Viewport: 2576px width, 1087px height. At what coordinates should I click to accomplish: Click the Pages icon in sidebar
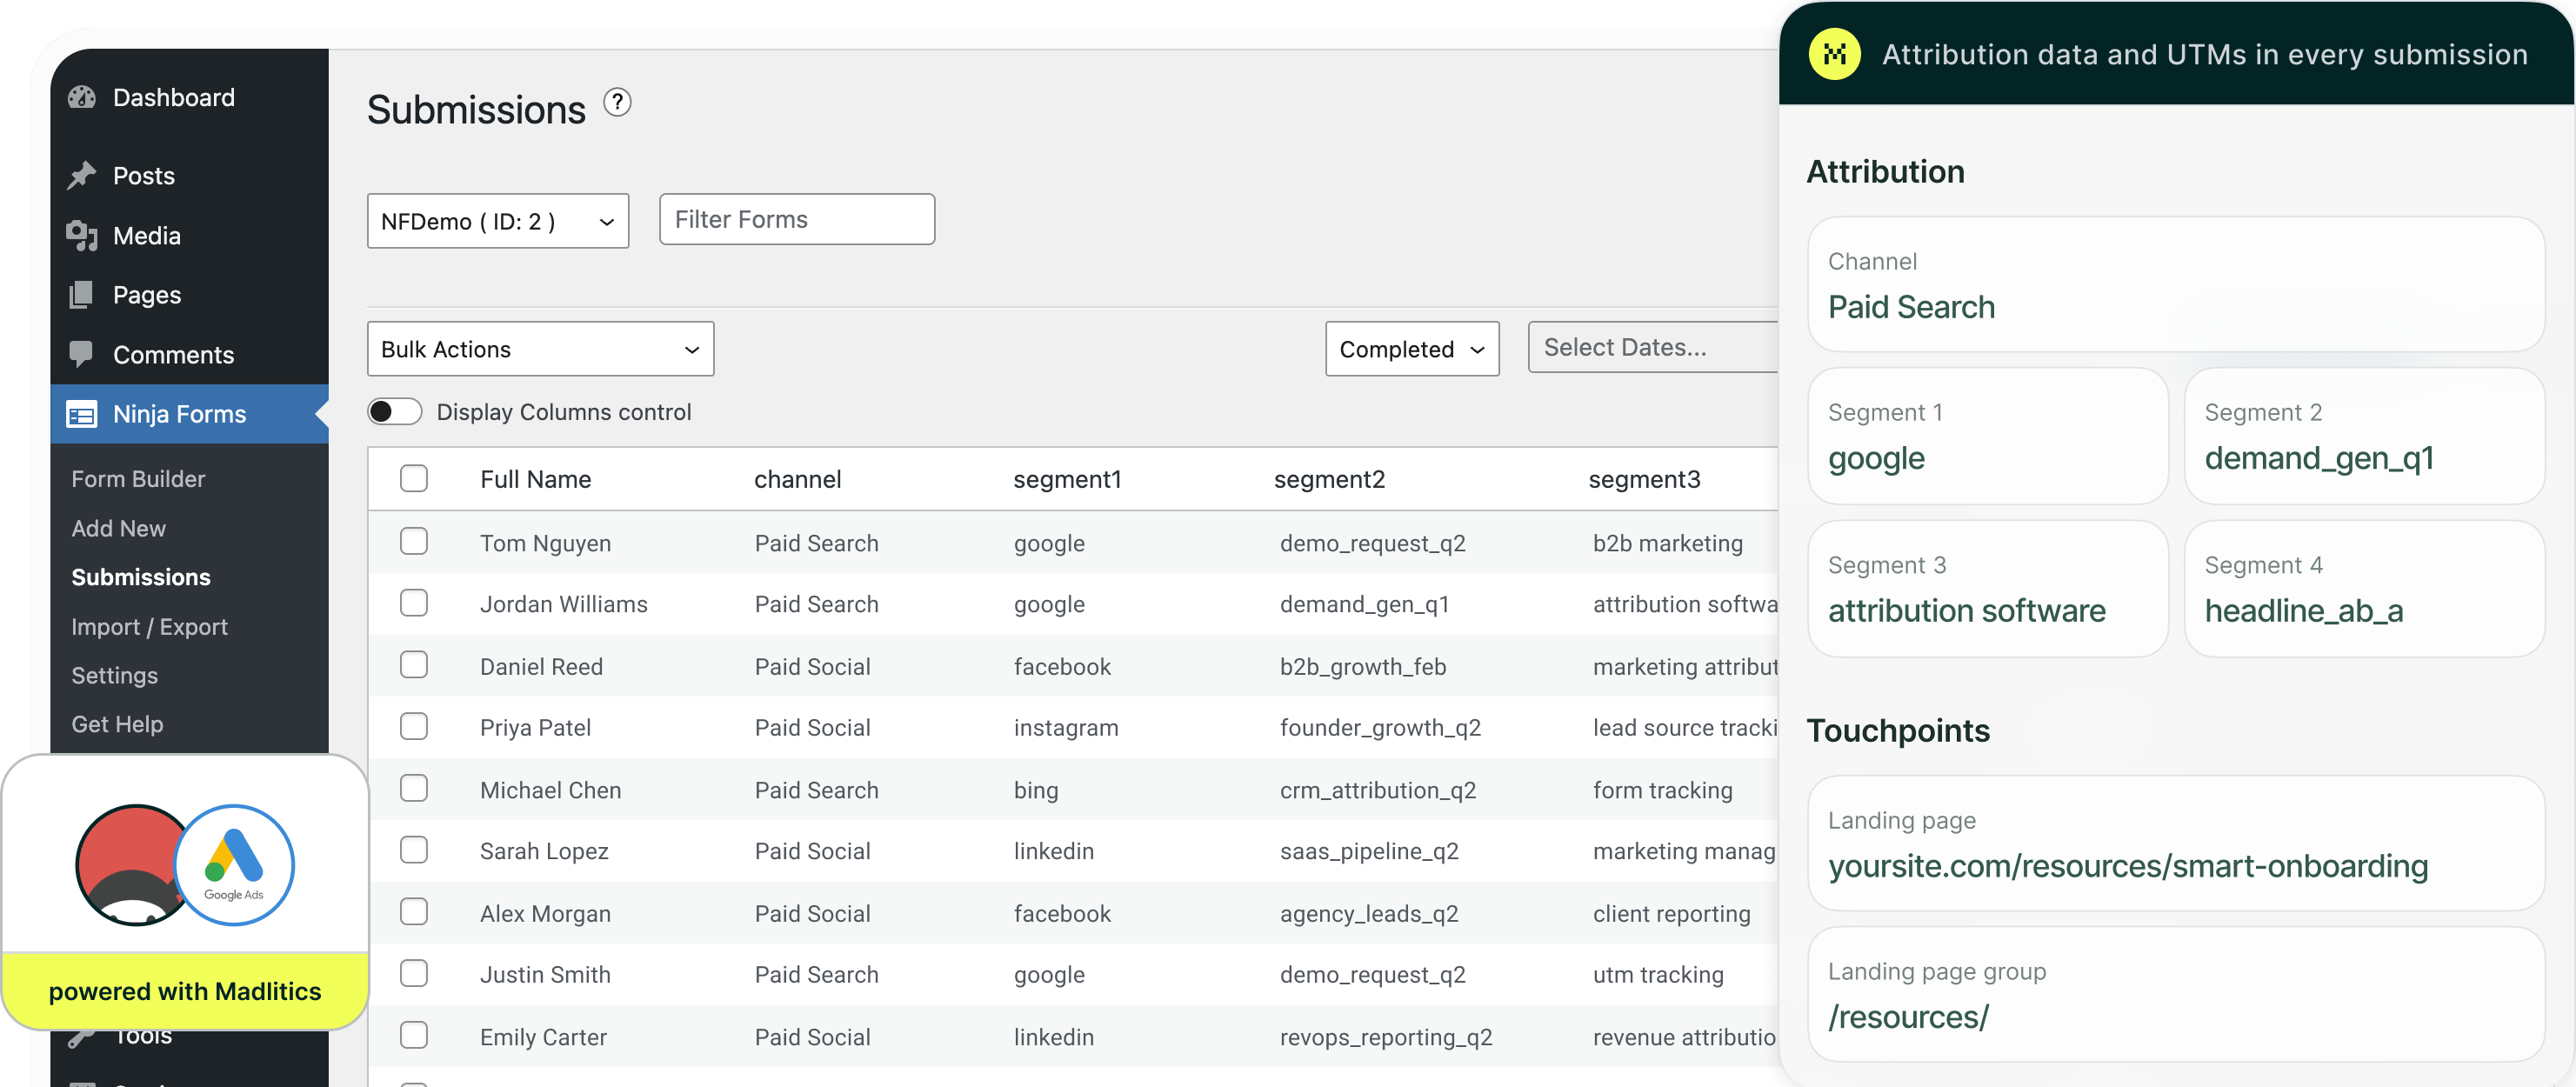pyautogui.click(x=82, y=294)
